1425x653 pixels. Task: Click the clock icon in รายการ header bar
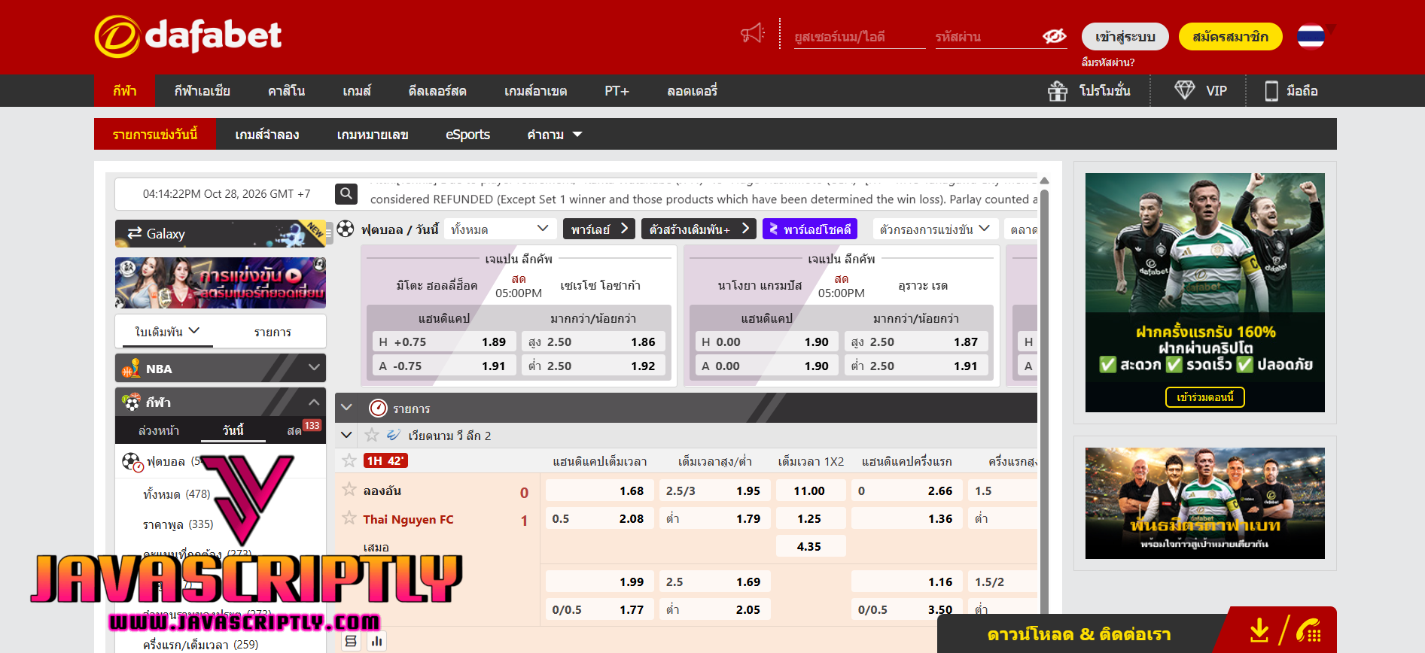(378, 408)
